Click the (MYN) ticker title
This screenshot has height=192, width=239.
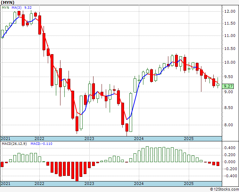click(7, 2)
